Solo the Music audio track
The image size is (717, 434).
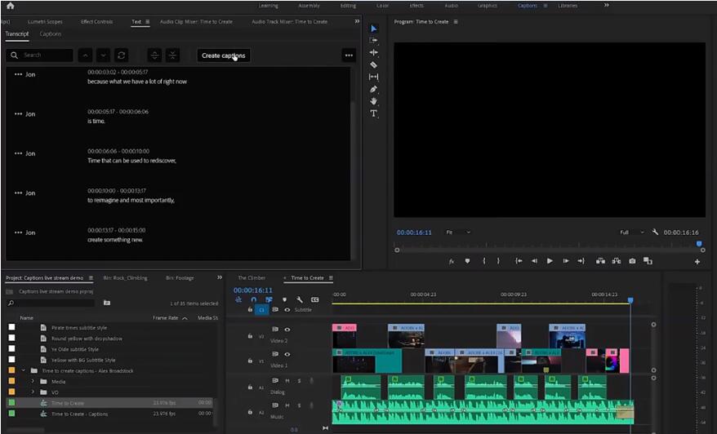[x=299, y=405]
